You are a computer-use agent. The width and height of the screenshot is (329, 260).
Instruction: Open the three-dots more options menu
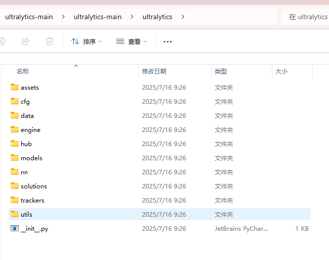point(168,42)
